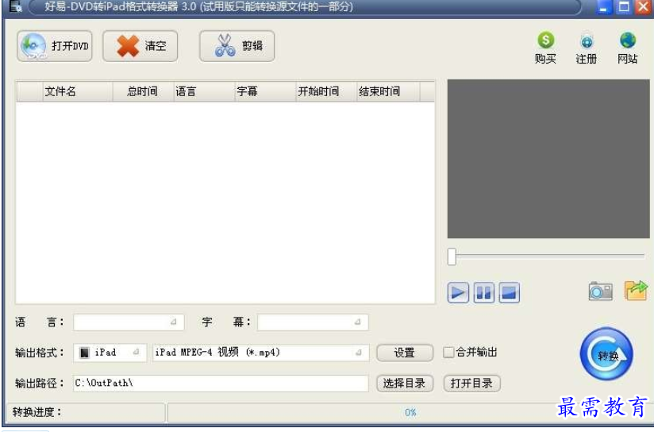This screenshot has height=432, width=654.
Task: Click the 设置 settings button
Action: click(405, 353)
